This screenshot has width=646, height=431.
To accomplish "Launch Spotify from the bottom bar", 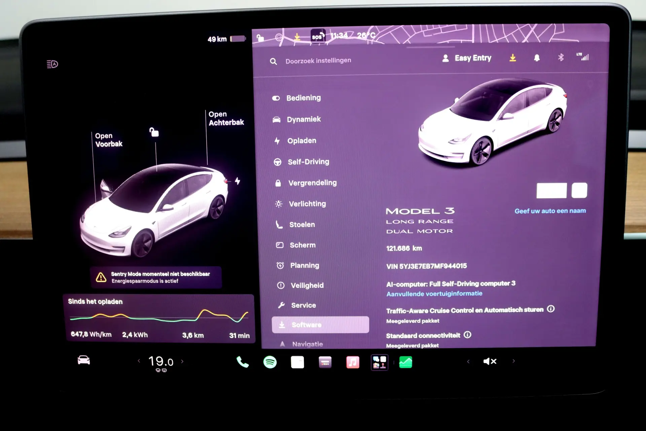I will tap(270, 362).
